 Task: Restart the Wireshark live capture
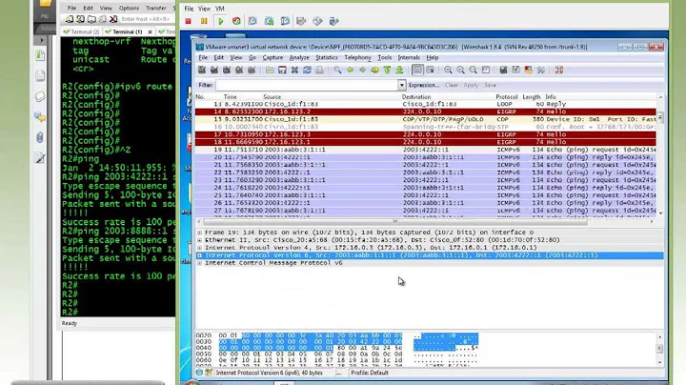click(x=252, y=70)
